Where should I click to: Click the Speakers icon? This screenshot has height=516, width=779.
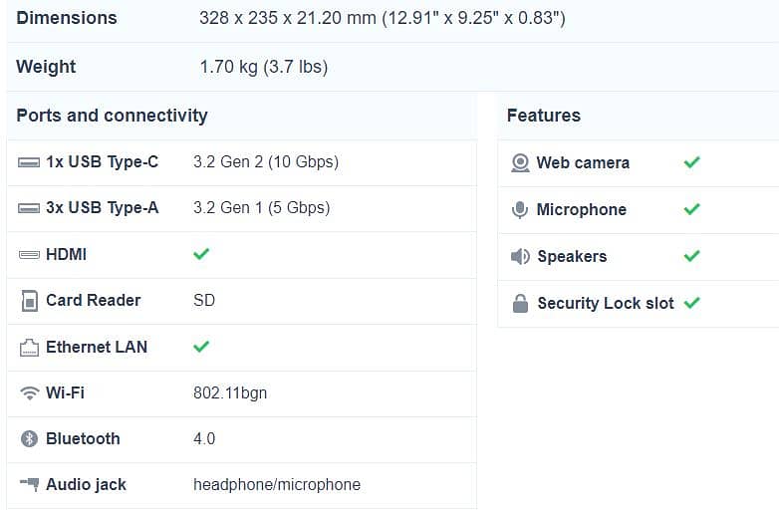[x=520, y=257]
